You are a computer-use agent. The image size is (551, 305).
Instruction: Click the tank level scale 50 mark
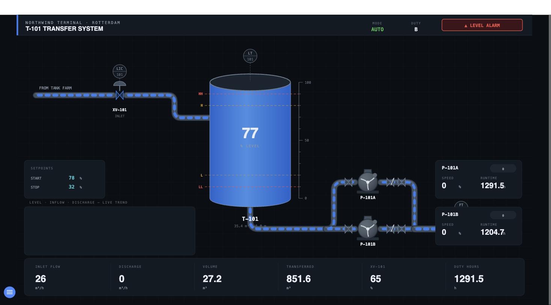tap(306, 140)
